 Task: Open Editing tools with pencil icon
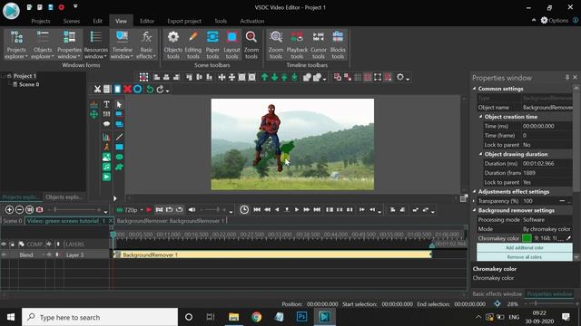point(193,44)
